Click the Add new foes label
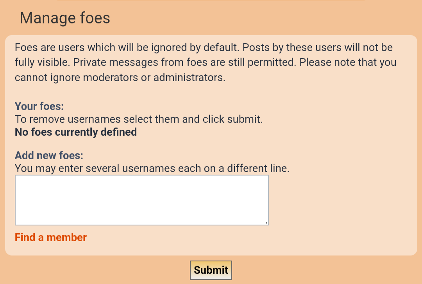The height and width of the screenshot is (284, 422). (49, 156)
